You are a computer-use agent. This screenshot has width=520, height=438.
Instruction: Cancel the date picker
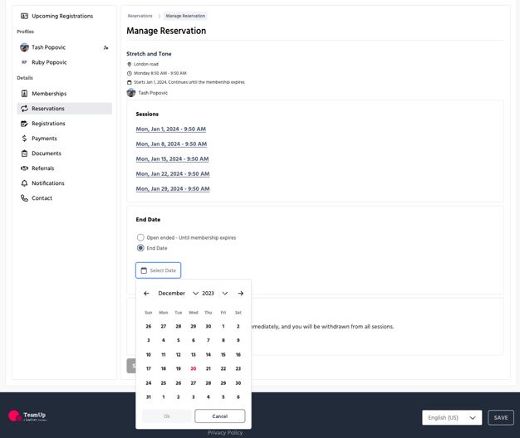tap(219, 416)
